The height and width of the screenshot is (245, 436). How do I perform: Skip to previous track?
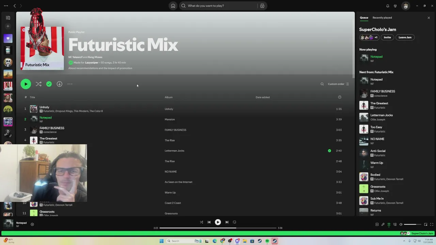coord(209,222)
